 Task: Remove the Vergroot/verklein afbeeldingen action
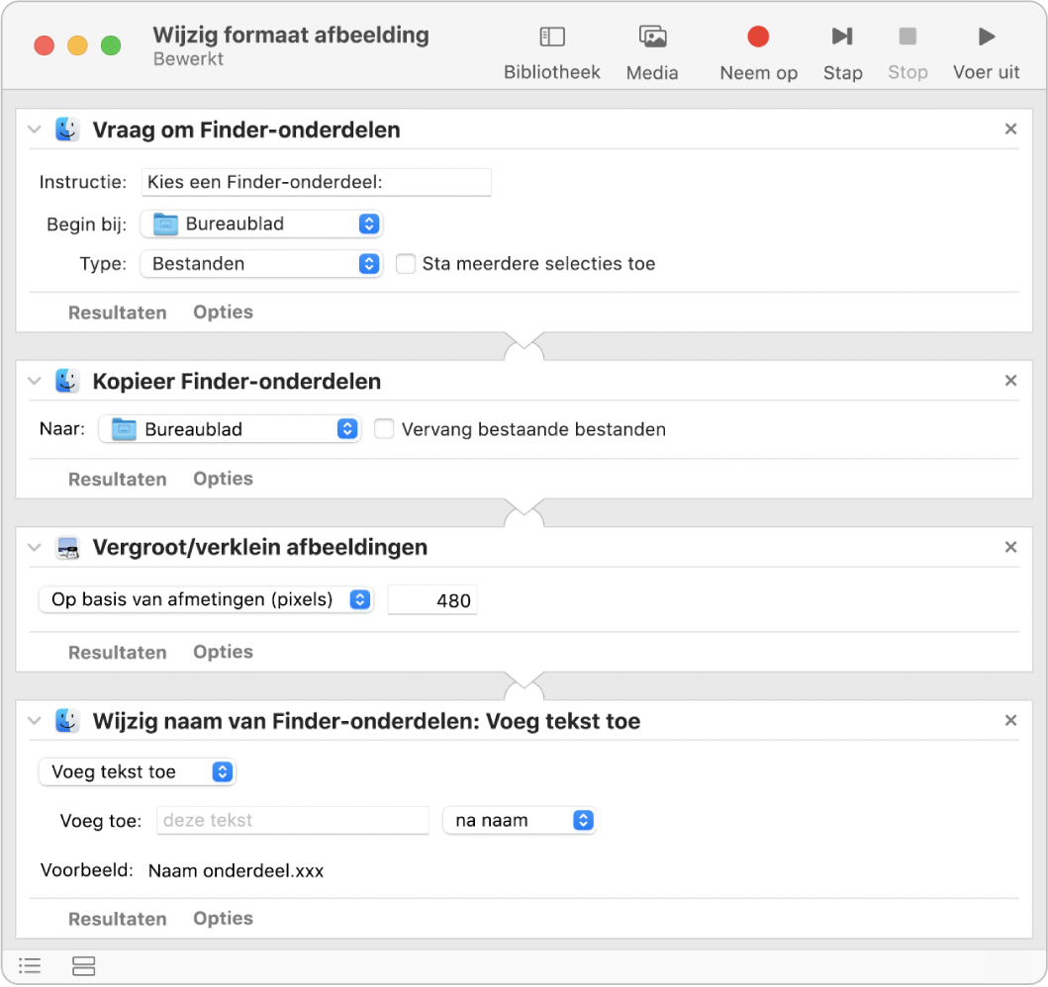click(x=1010, y=547)
